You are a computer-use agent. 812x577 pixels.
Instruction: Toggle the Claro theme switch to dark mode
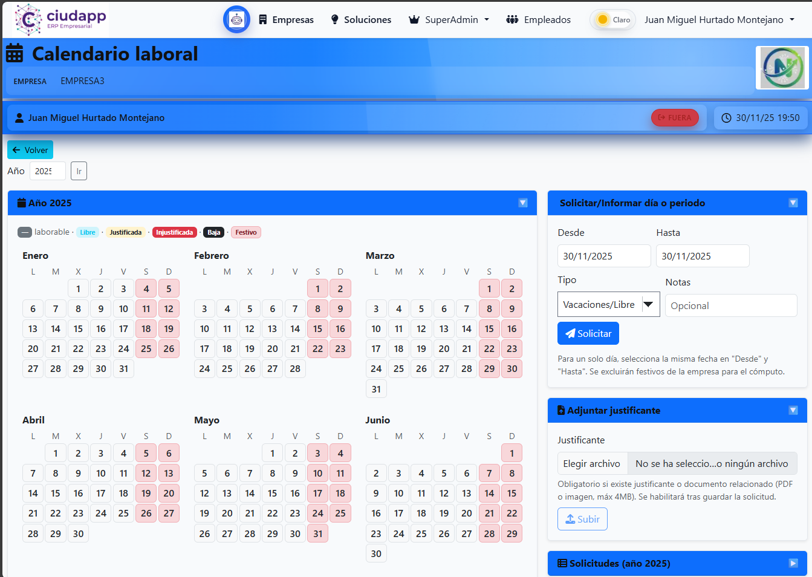612,19
